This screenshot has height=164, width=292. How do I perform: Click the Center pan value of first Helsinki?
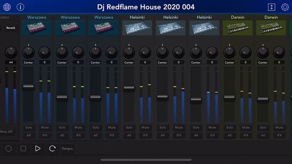129,62
